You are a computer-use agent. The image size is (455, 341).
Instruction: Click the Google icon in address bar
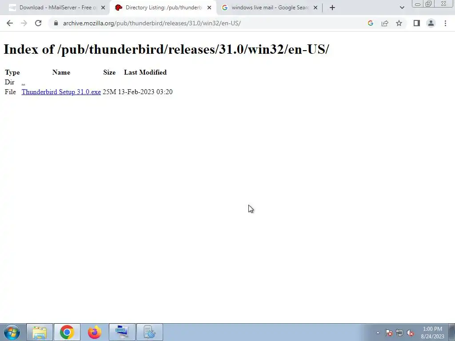point(370,23)
